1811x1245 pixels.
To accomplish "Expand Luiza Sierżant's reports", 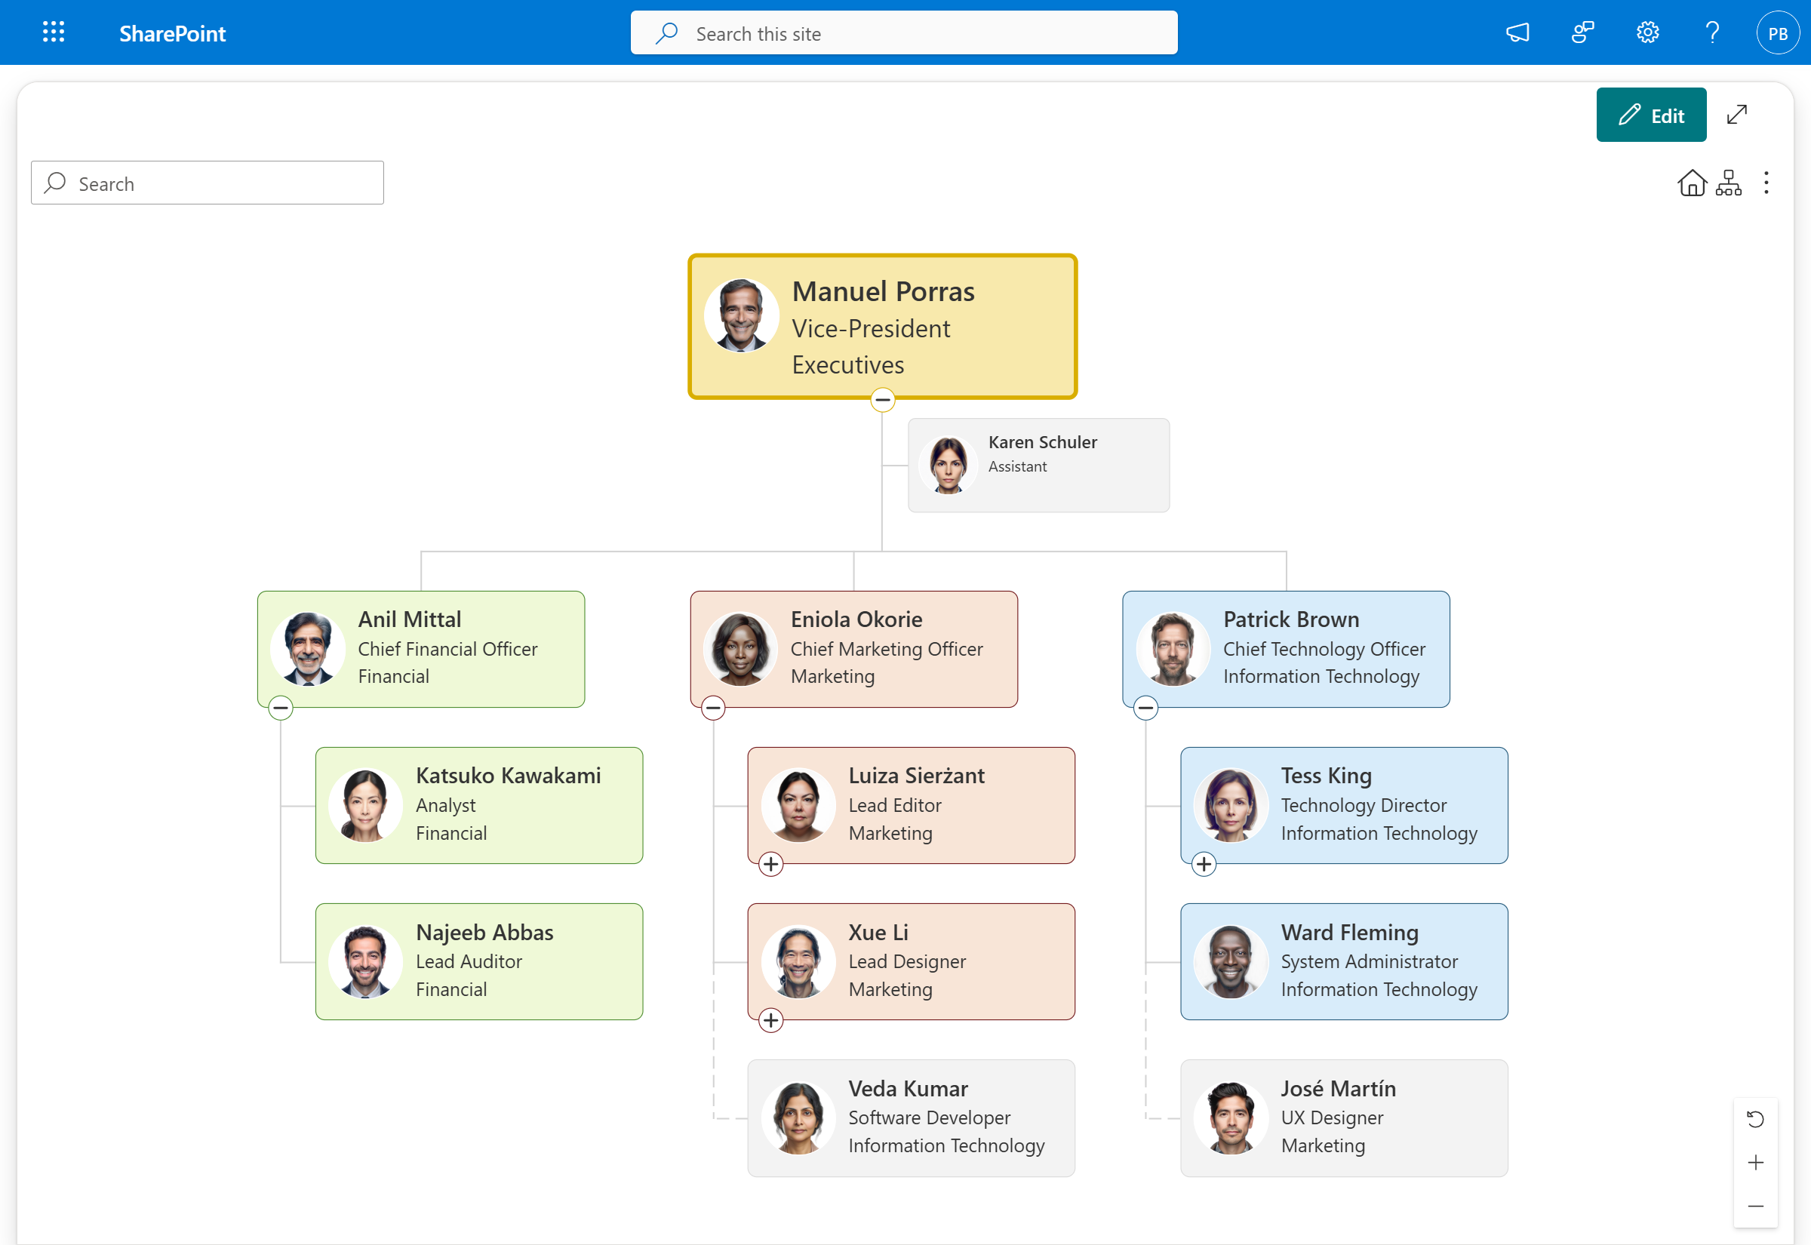I will (x=771, y=864).
